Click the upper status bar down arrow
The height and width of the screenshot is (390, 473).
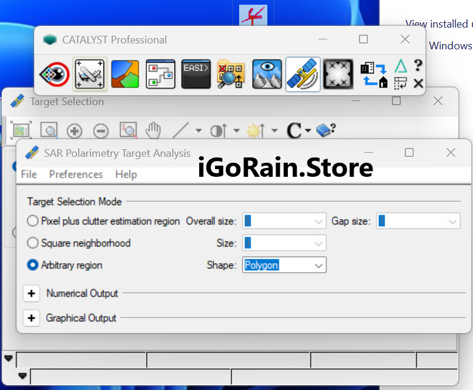8,358
